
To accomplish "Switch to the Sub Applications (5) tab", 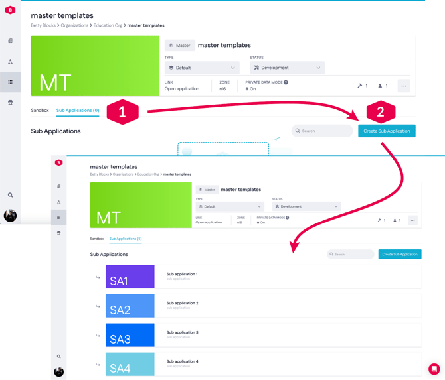I will (x=126, y=239).
